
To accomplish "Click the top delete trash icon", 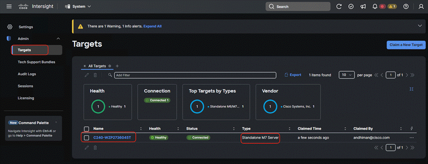I will coord(95,75).
